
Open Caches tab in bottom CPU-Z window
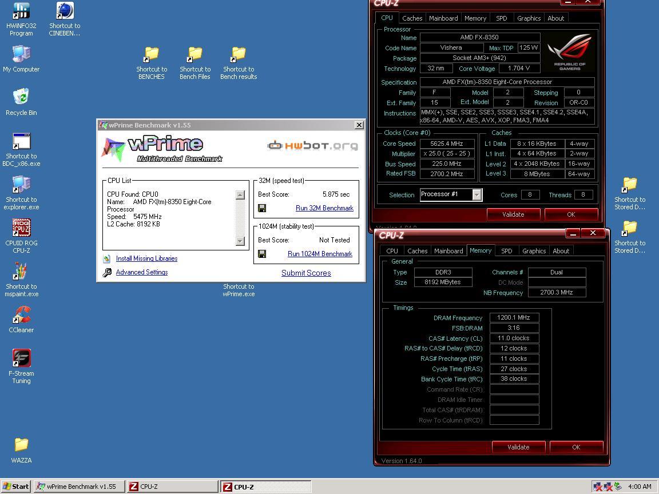[418, 251]
